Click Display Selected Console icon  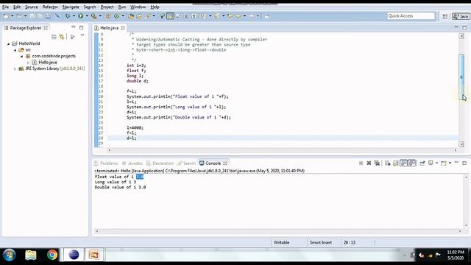431,163
